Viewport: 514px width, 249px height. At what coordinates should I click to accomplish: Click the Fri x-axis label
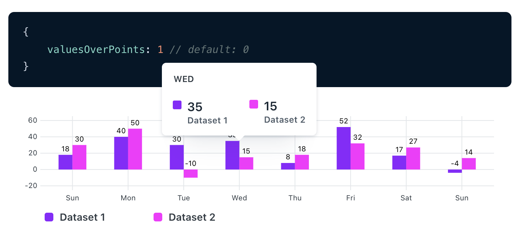(x=351, y=198)
